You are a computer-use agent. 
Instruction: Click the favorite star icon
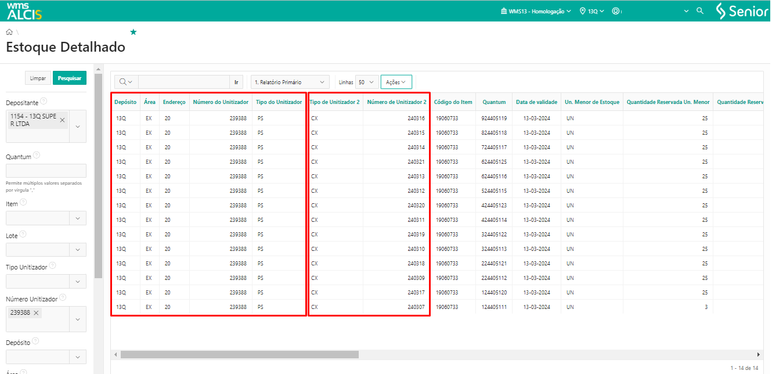click(134, 32)
